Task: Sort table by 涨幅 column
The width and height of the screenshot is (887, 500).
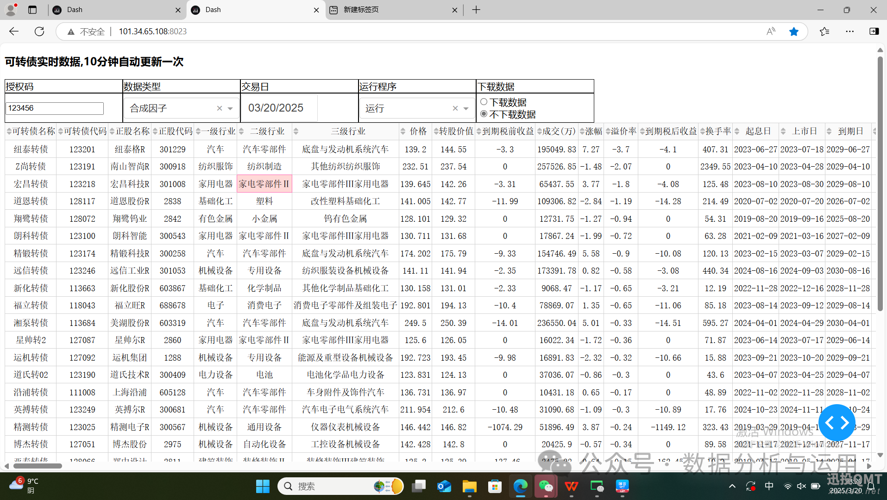Action: coord(582,132)
